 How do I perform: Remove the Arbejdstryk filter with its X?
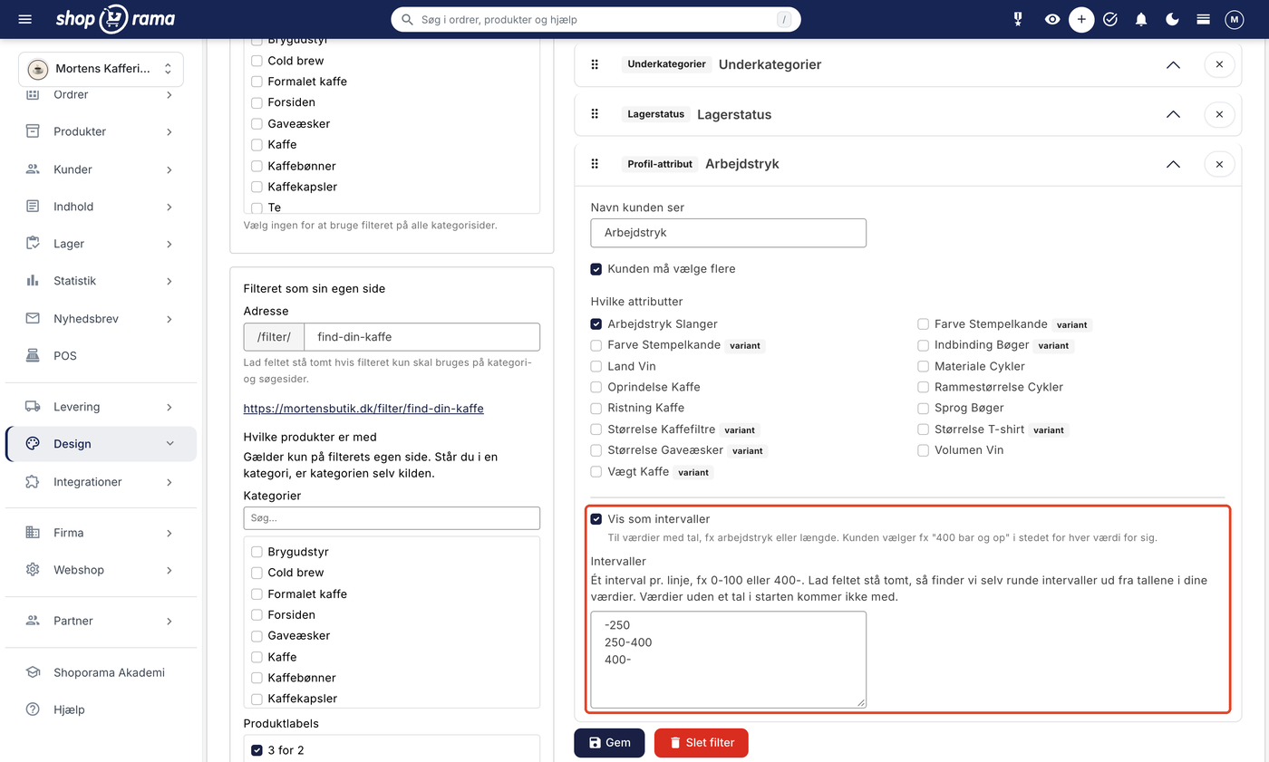pos(1219,164)
